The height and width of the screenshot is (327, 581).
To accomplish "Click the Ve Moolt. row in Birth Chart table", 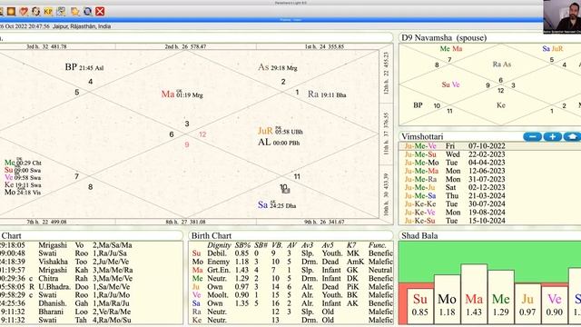I will (x=291, y=294).
